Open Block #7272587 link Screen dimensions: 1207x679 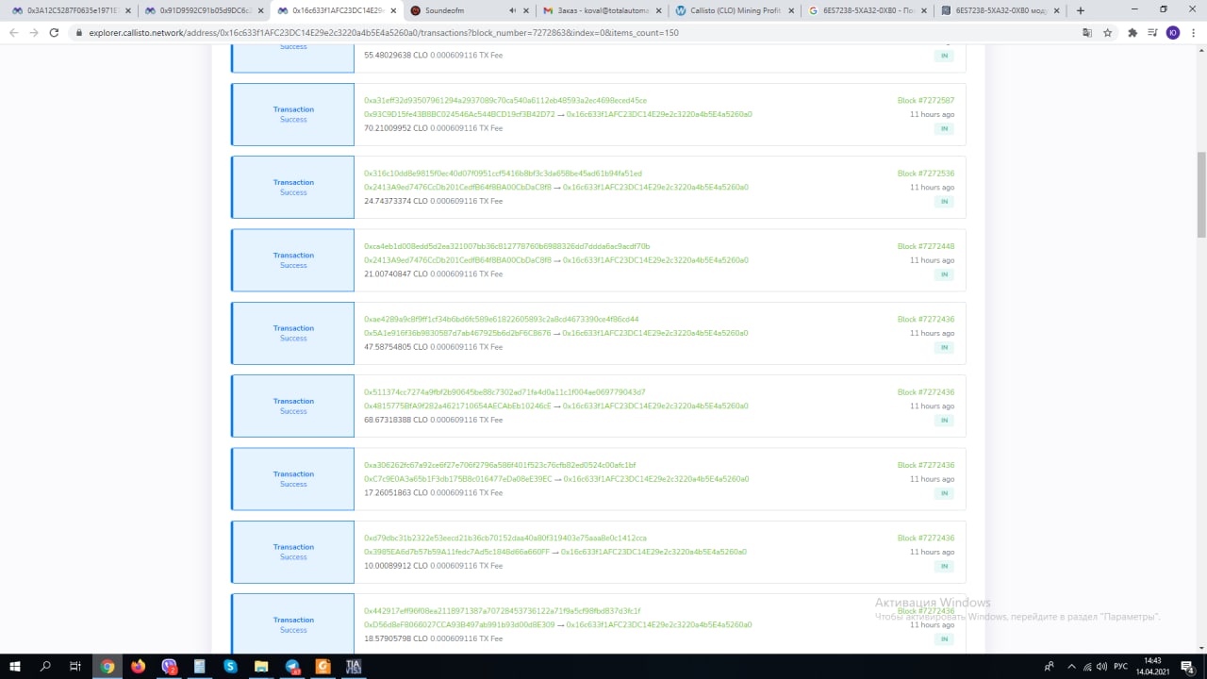point(925,100)
